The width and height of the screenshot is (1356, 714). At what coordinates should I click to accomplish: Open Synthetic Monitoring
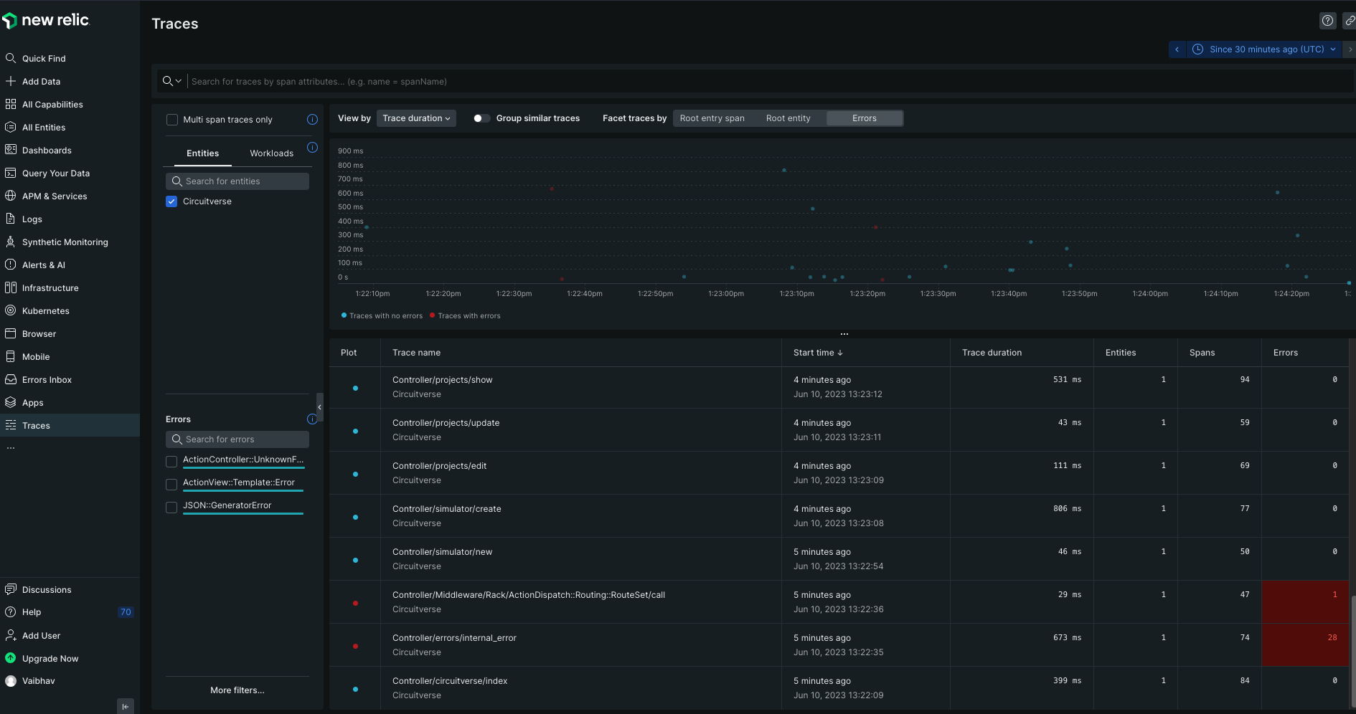(x=65, y=242)
